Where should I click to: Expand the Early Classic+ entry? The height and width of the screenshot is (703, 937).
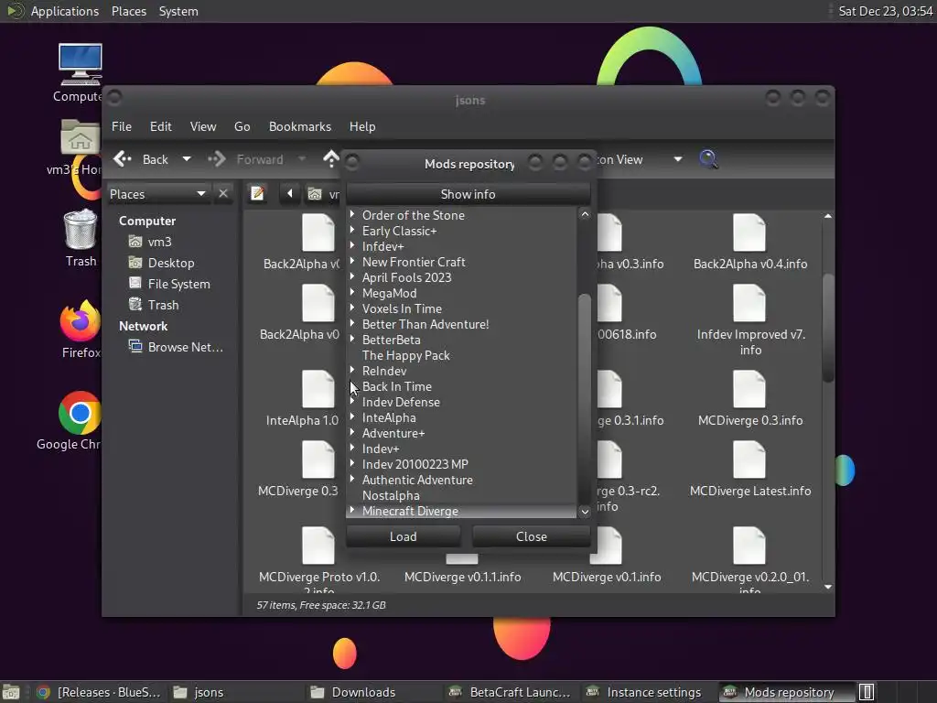(x=352, y=230)
